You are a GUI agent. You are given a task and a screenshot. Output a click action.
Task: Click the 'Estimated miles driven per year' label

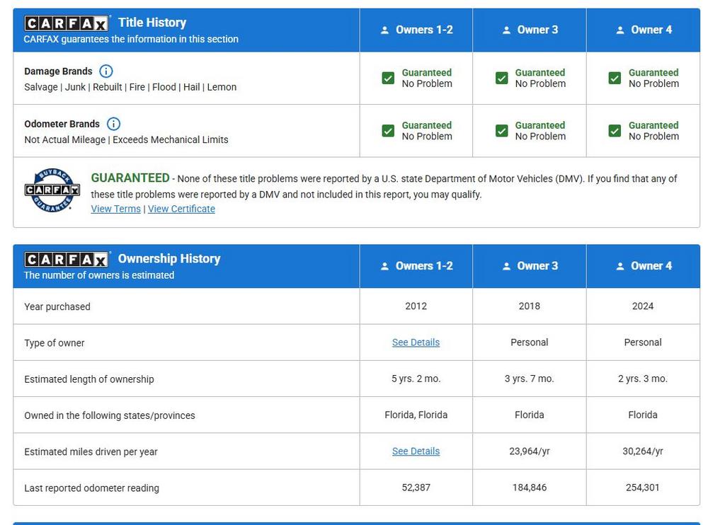point(91,452)
